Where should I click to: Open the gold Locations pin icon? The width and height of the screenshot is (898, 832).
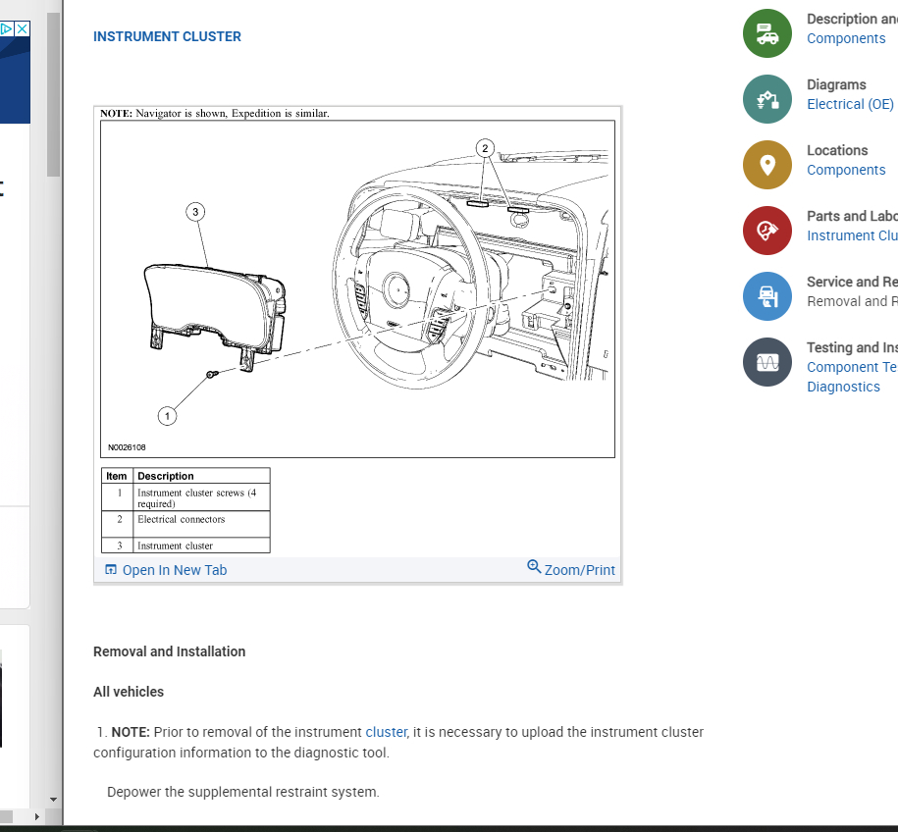(x=766, y=165)
